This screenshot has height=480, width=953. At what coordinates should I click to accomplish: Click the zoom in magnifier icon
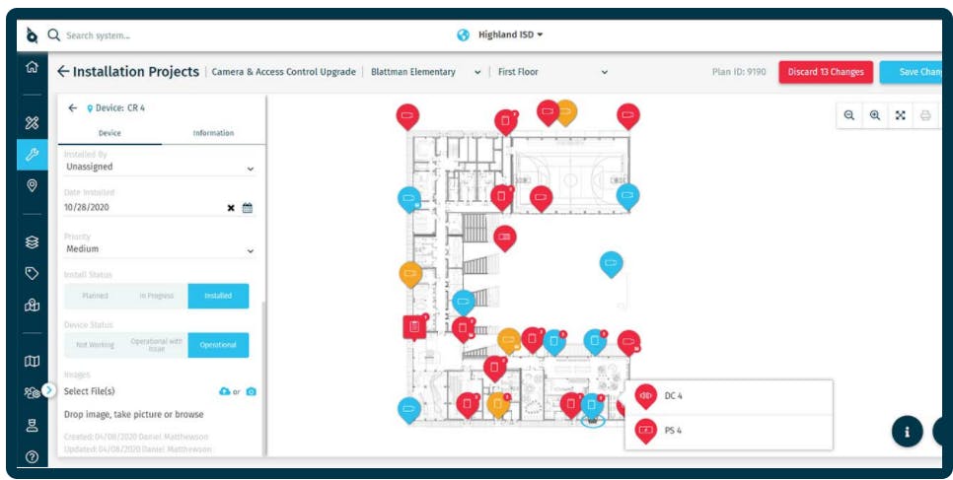[x=875, y=115]
